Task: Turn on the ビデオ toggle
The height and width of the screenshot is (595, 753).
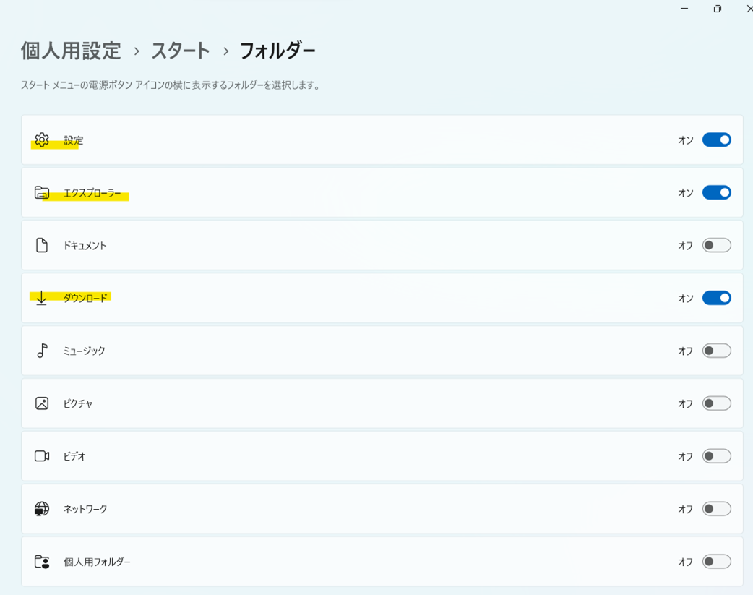Action: [716, 456]
